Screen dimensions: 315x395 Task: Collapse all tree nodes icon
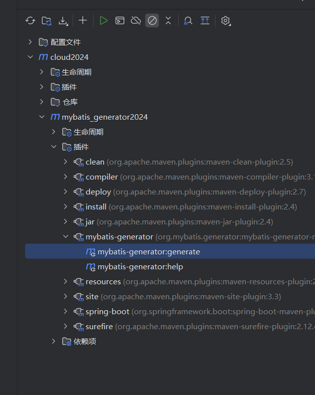pos(168,20)
